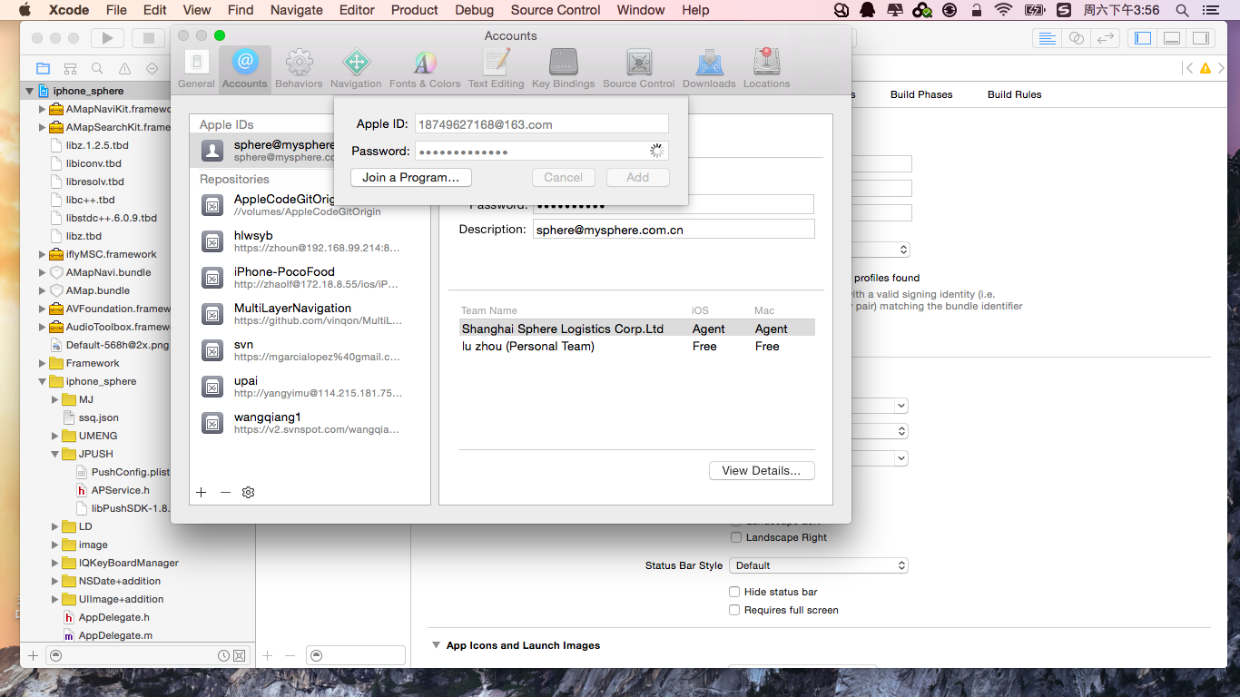Toggle navigator panel visibility icon
1240x697 pixels.
coord(1143,38)
